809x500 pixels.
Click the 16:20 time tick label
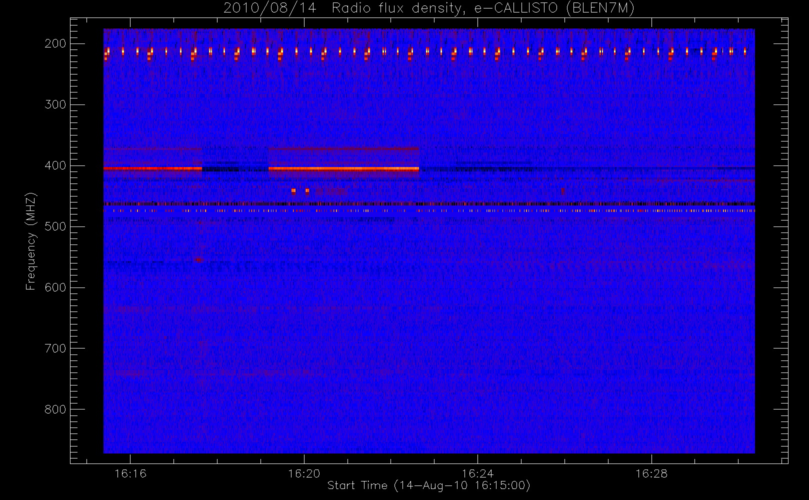[304, 473]
